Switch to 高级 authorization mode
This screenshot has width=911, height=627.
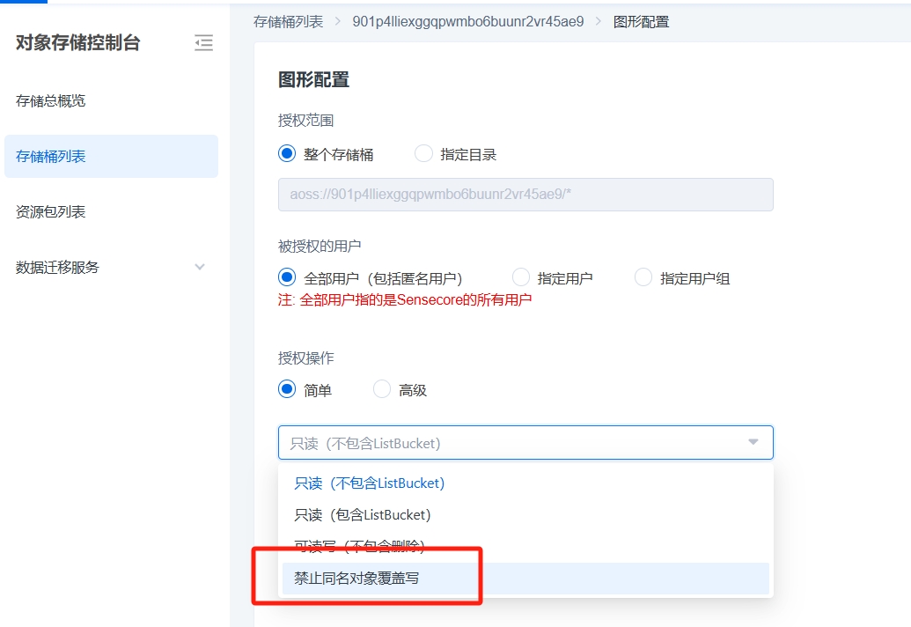pos(382,389)
